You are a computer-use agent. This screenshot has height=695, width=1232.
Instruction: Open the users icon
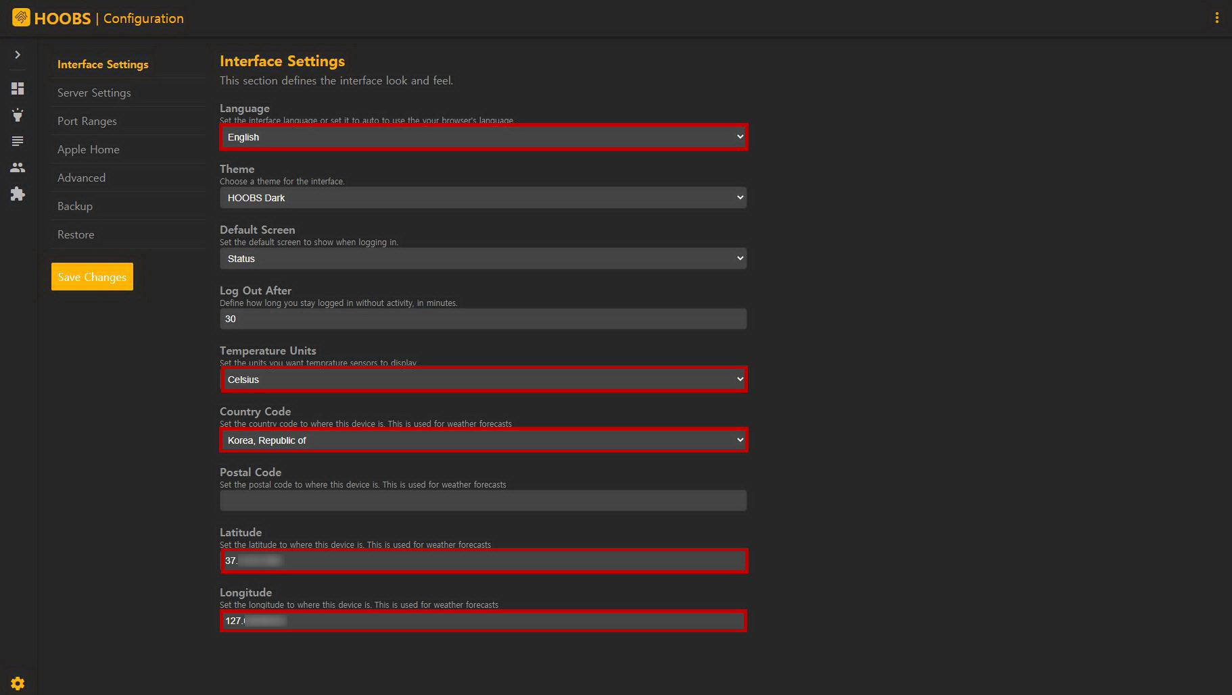(18, 168)
